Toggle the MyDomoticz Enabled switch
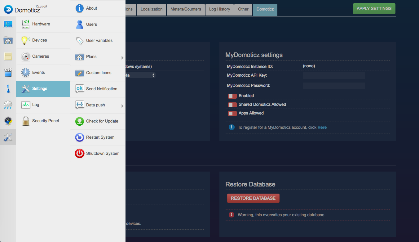 point(232,96)
